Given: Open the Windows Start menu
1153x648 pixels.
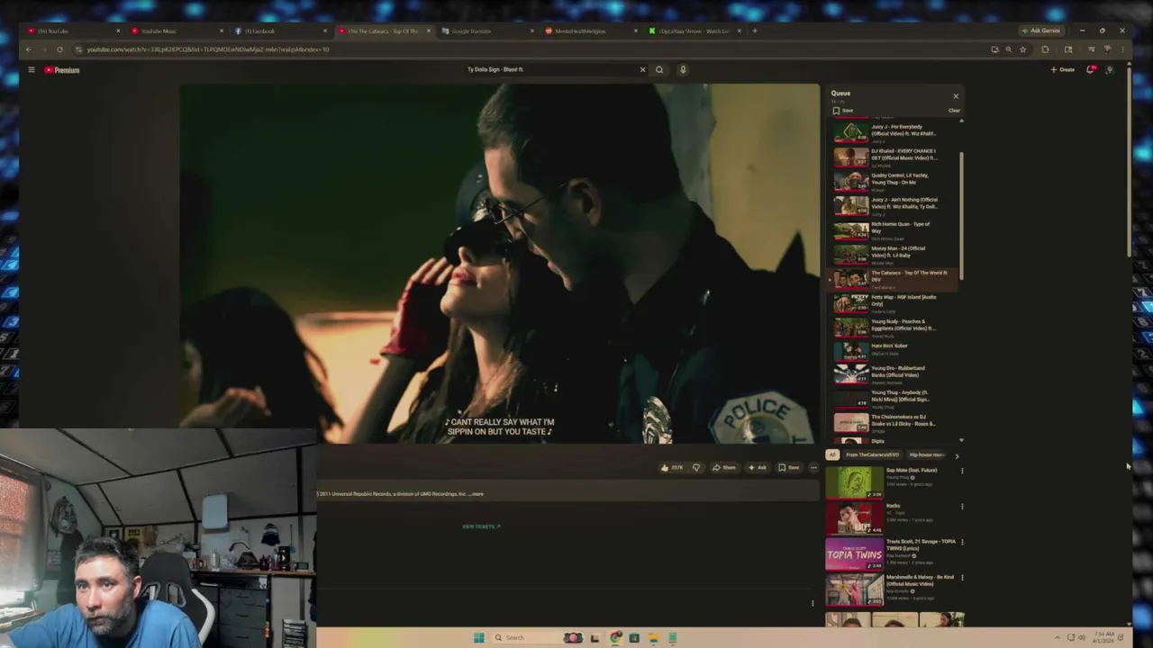Looking at the screenshot, I should tap(479, 638).
